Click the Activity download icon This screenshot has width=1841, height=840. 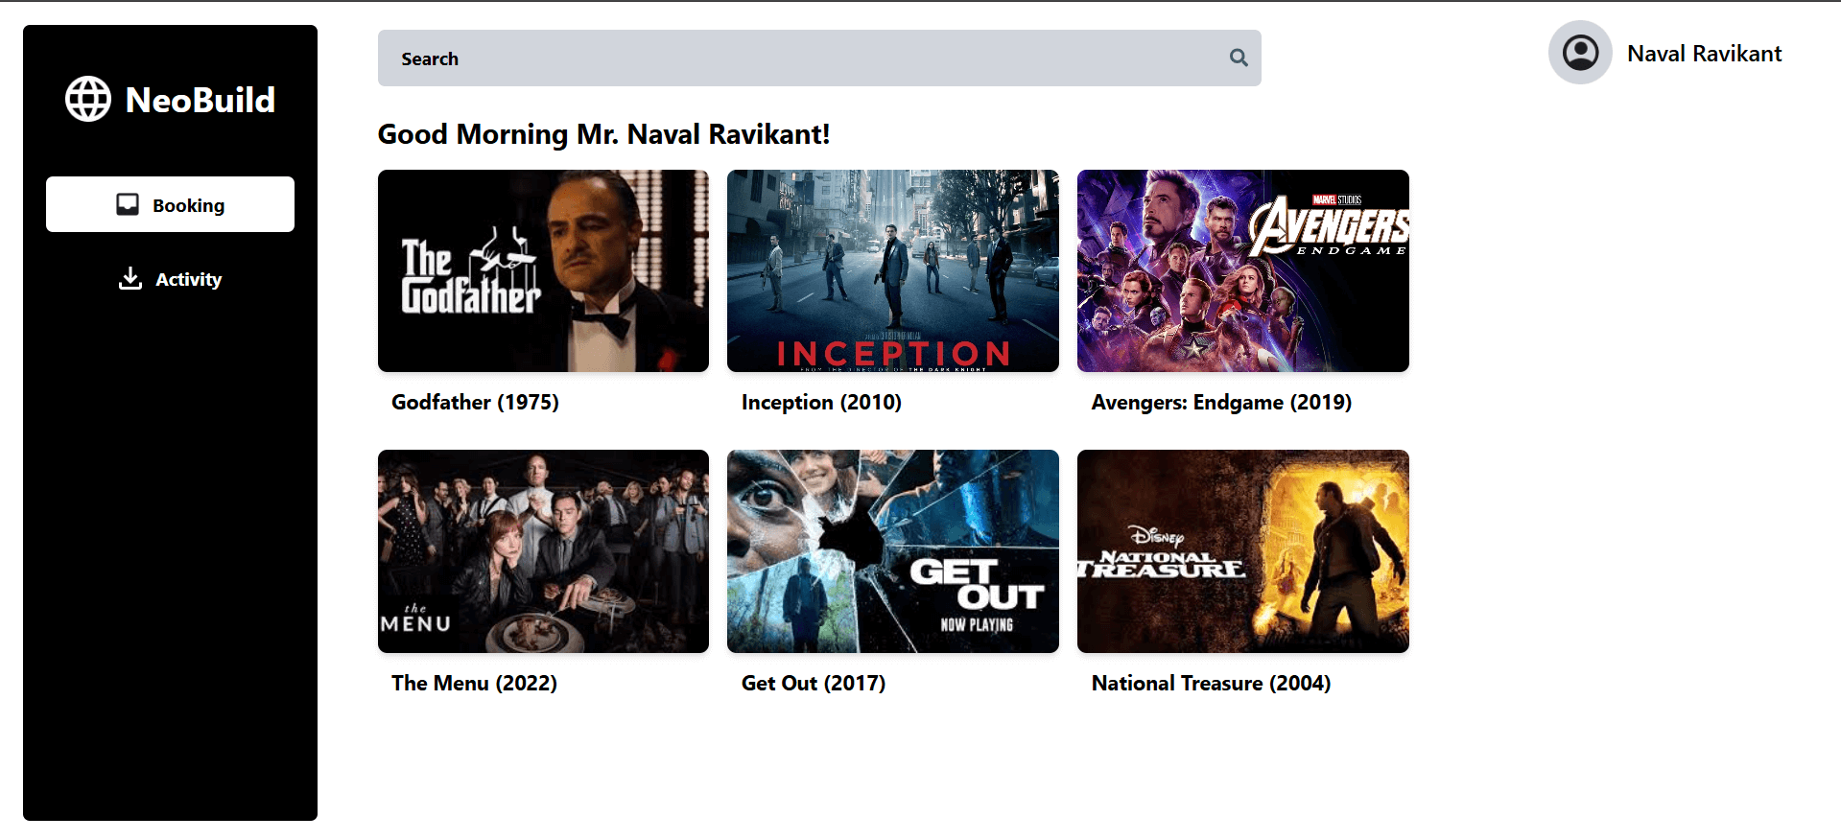(130, 278)
